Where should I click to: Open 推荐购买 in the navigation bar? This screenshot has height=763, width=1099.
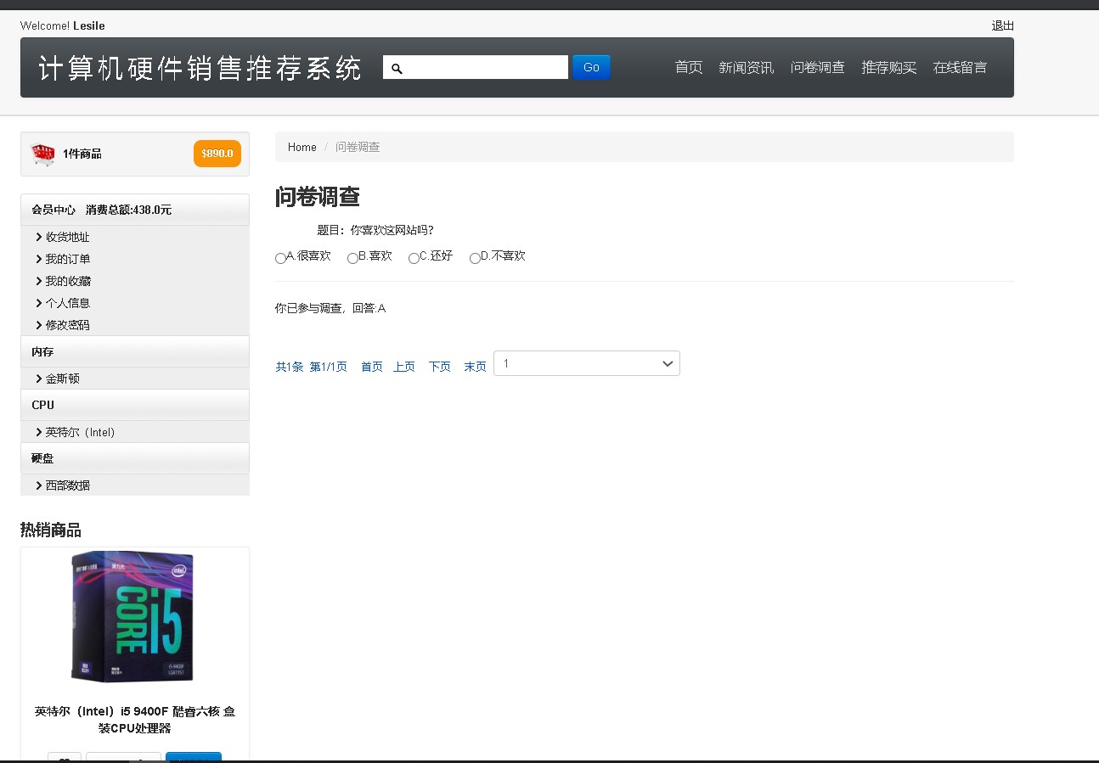(x=888, y=68)
